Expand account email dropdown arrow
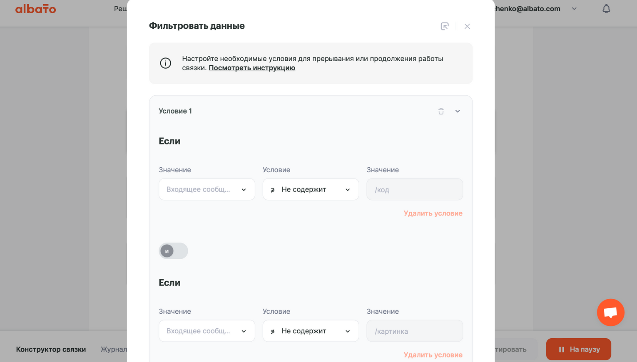Image resolution: width=637 pixels, height=362 pixels. (574, 9)
